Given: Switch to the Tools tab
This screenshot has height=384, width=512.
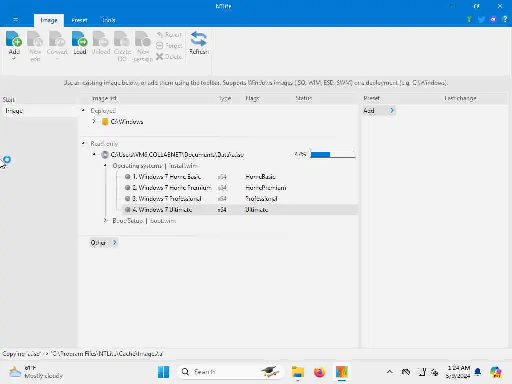Looking at the screenshot, I should click(x=108, y=20).
